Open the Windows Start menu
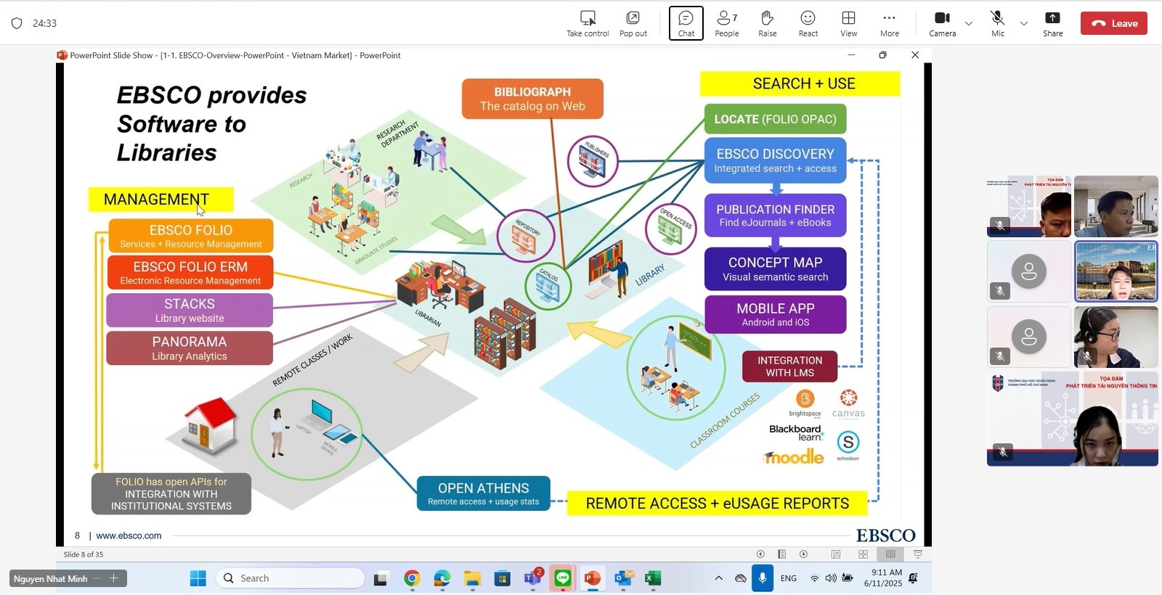The image size is (1162, 595). click(x=198, y=578)
